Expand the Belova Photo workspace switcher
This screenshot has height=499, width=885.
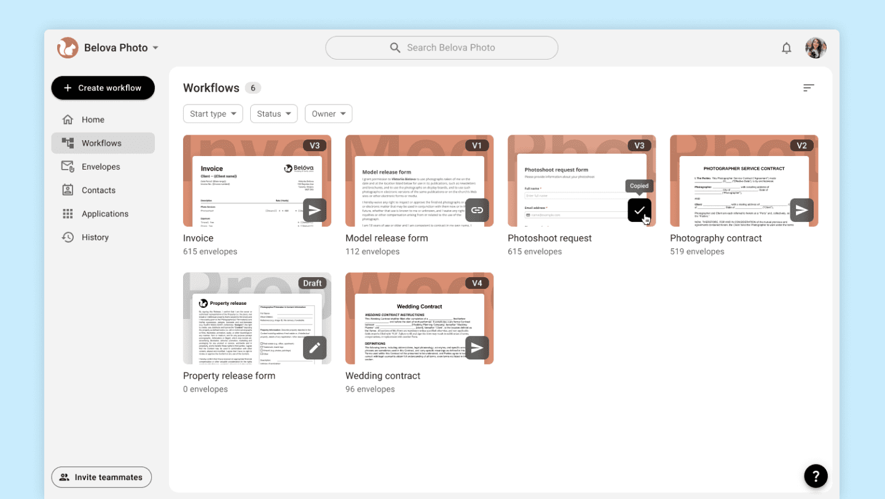pyautogui.click(x=109, y=48)
